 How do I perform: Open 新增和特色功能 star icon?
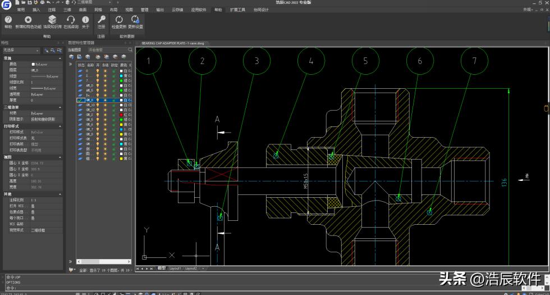(28, 20)
